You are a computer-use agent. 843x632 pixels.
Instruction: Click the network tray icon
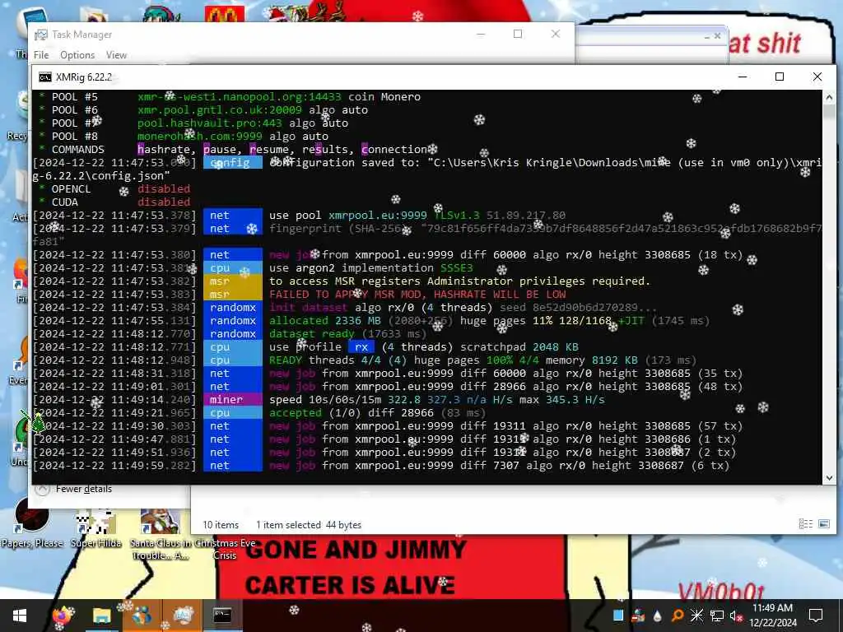[x=716, y=616]
